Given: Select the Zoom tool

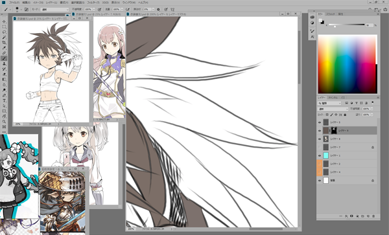Looking at the screenshot, I should click(x=4, y=122).
